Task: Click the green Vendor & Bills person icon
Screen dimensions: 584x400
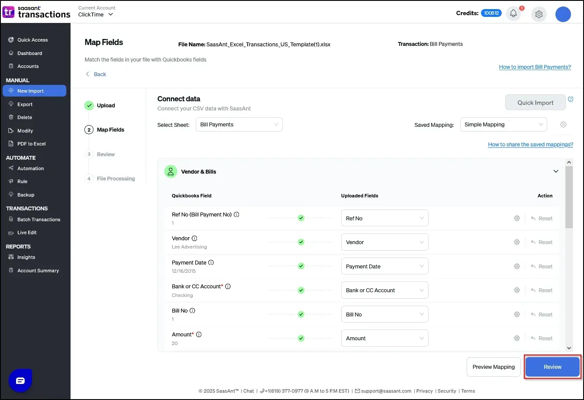Action: pyautogui.click(x=171, y=171)
